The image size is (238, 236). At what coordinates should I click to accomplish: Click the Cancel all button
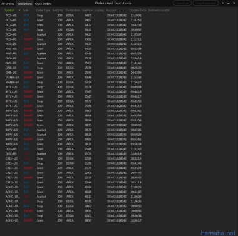[x=182, y=3]
